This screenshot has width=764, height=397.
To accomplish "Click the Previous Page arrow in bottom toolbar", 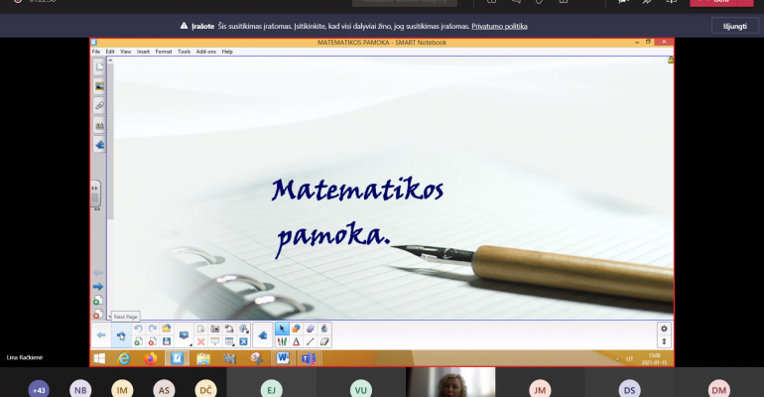I will (101, 335).
